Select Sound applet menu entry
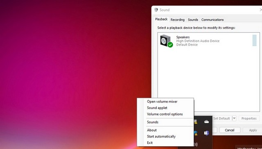Image resolution: width=262 pixels, height=149 pixels. (157, 108)
